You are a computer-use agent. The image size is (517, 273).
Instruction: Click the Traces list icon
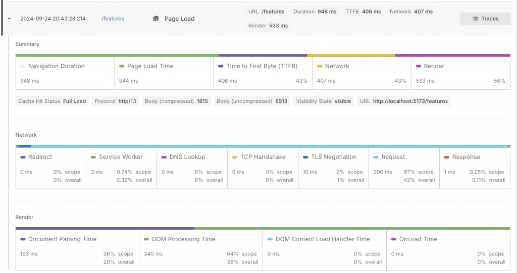point(476,19)
